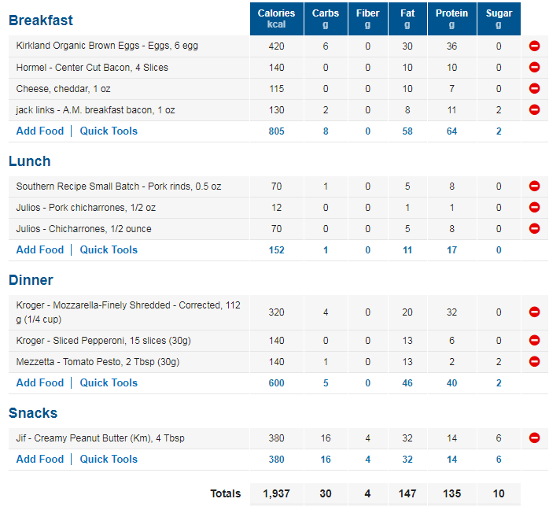Delete Mezzetta Tomato Pesto entry
Image resolution: width=549 pixels, height=506 pixels.
click(534, 361)
